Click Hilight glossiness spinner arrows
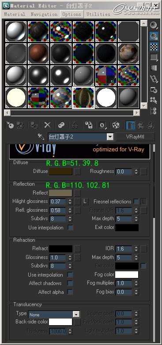The width and height of the screenshot is (162, 345). 70,201
